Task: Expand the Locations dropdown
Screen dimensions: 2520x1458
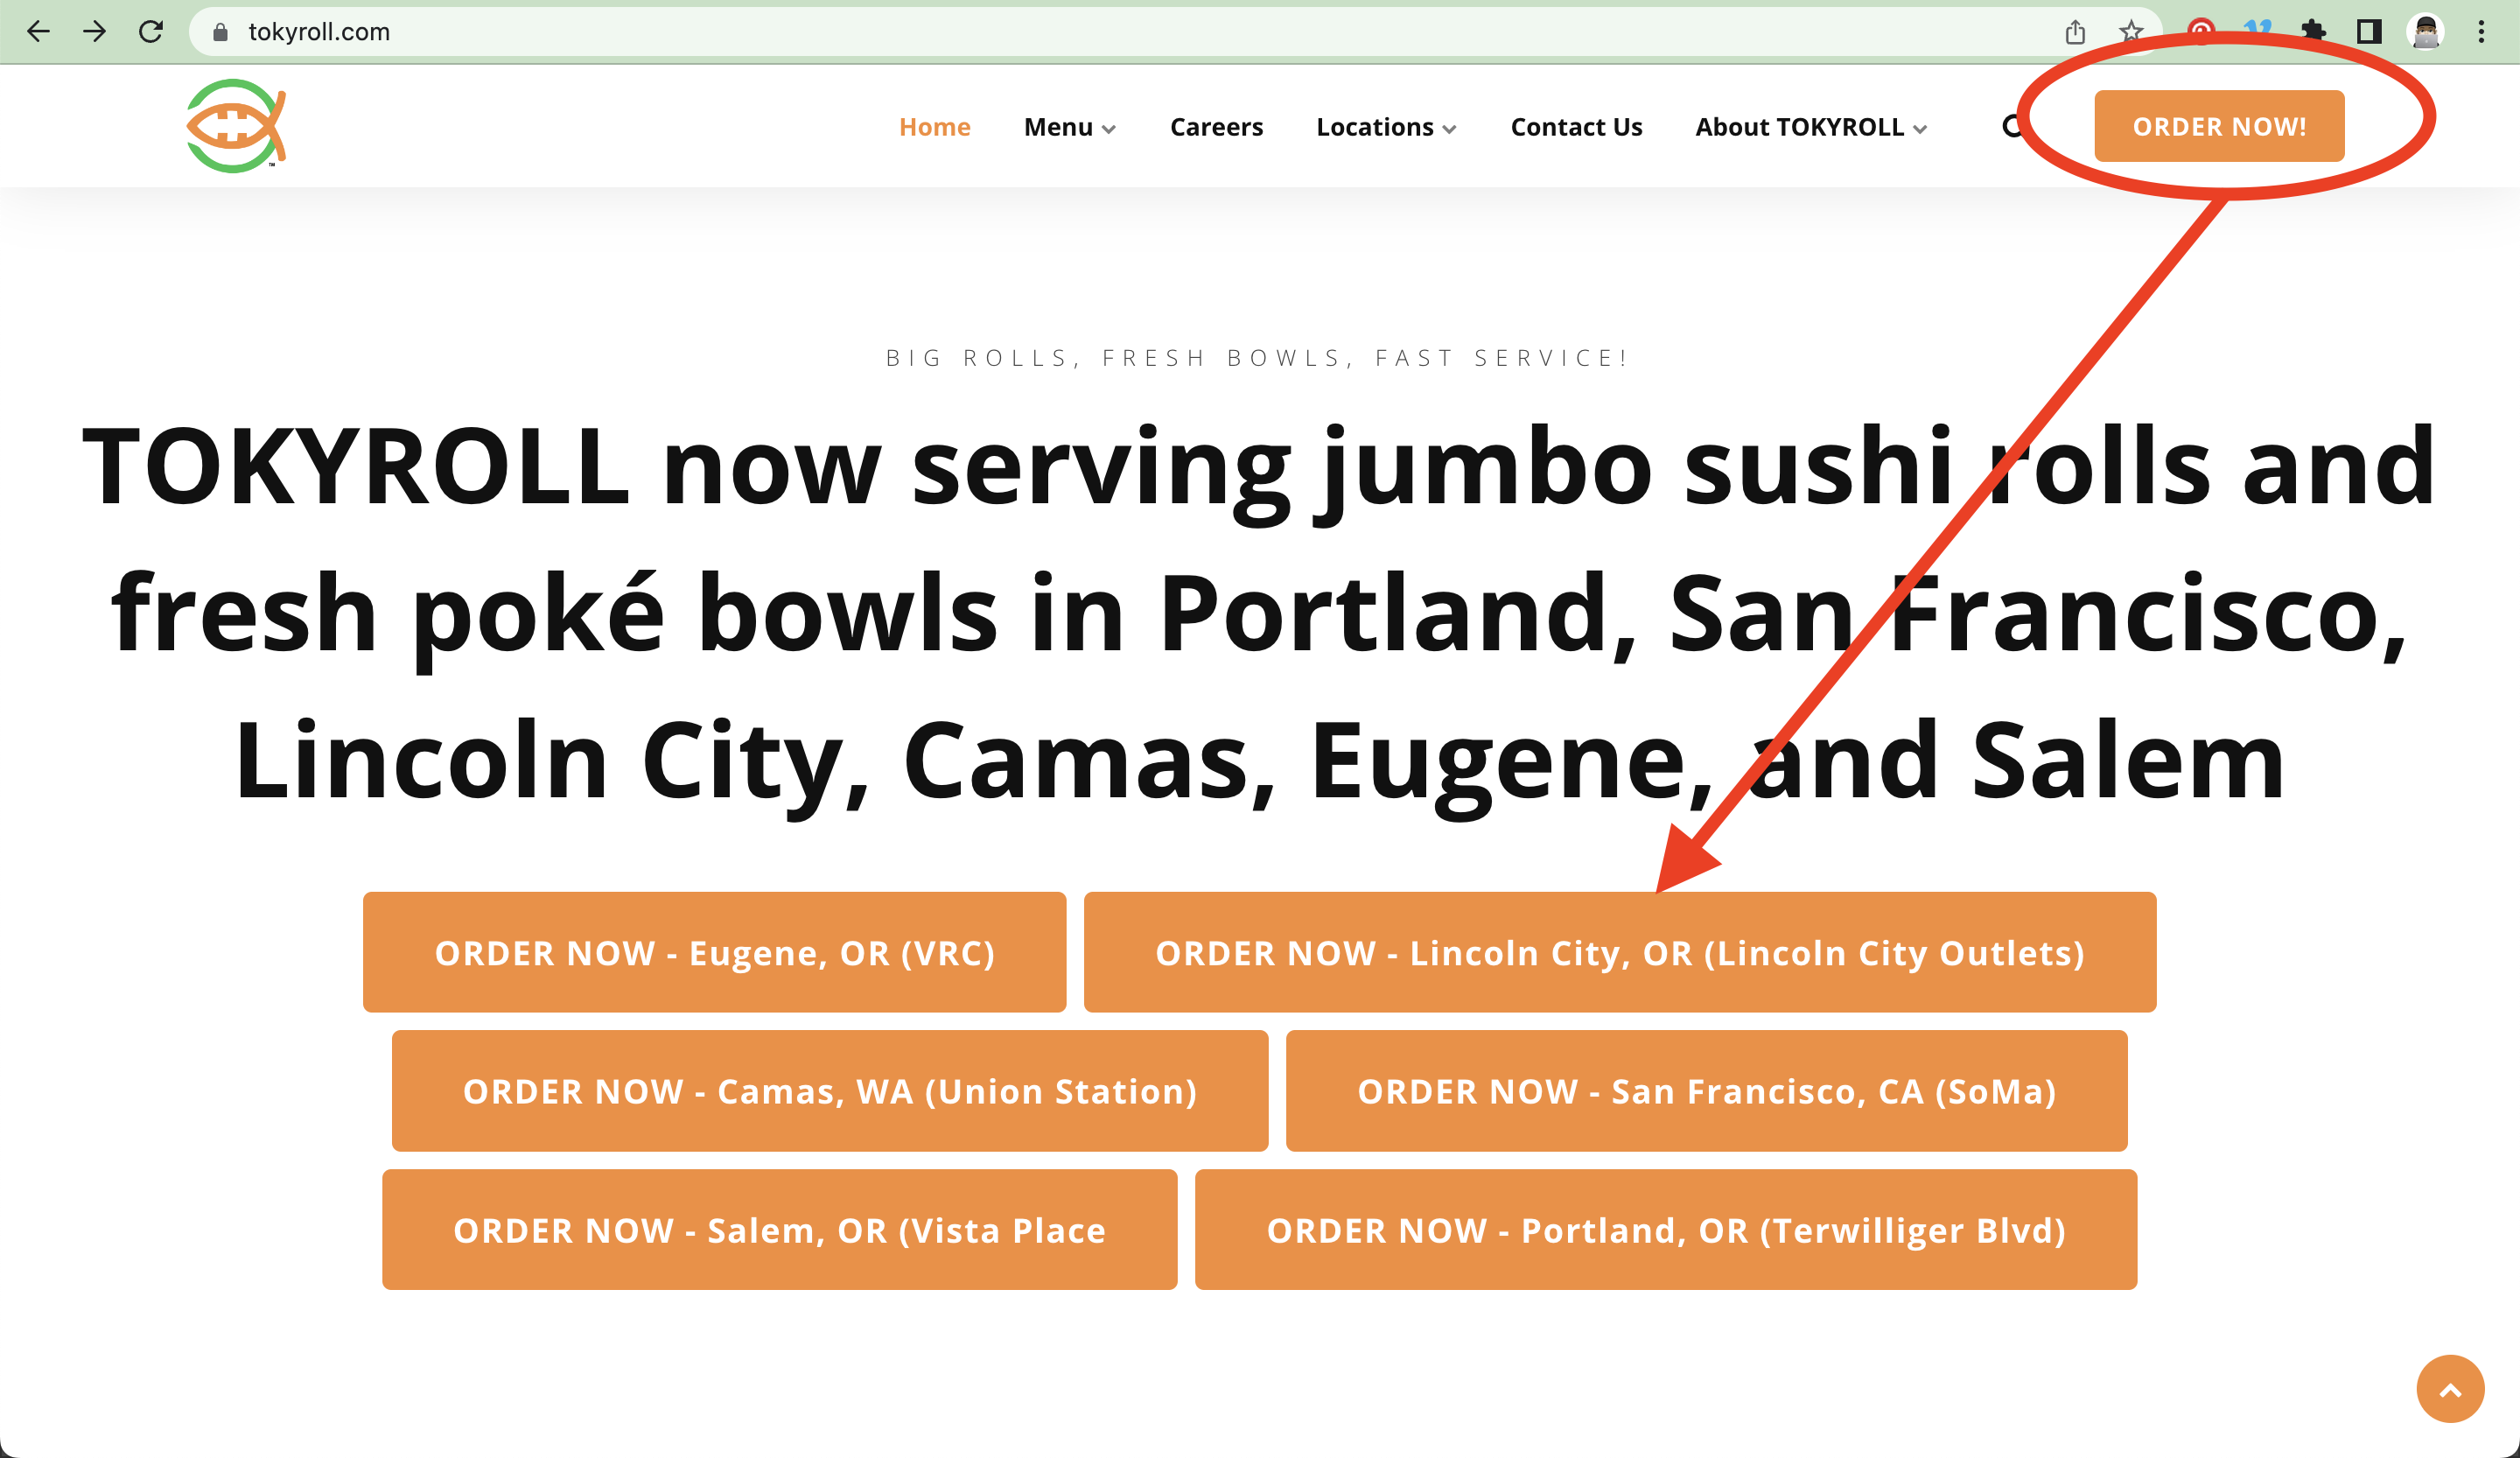Action: click(x=1385, y=127)
